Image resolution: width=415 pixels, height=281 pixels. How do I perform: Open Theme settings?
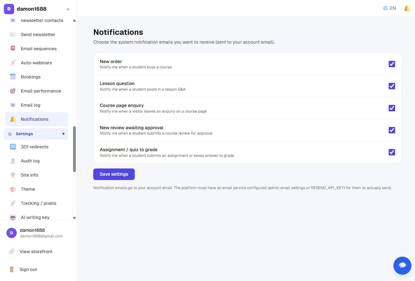coord(36,189)
